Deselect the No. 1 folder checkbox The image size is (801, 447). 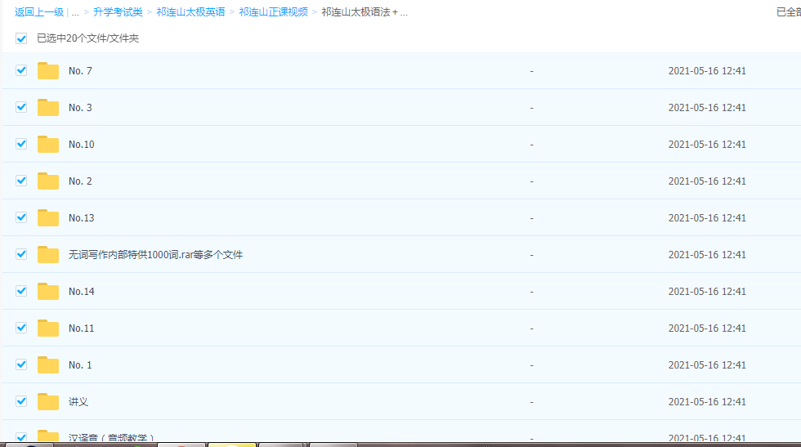(21, 364)
